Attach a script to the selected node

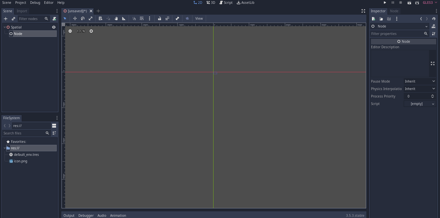[x=54, y=19]
